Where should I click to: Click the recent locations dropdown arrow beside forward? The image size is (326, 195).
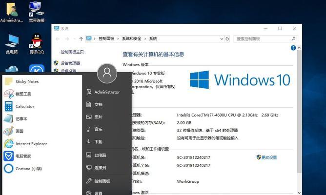[74, 39]
